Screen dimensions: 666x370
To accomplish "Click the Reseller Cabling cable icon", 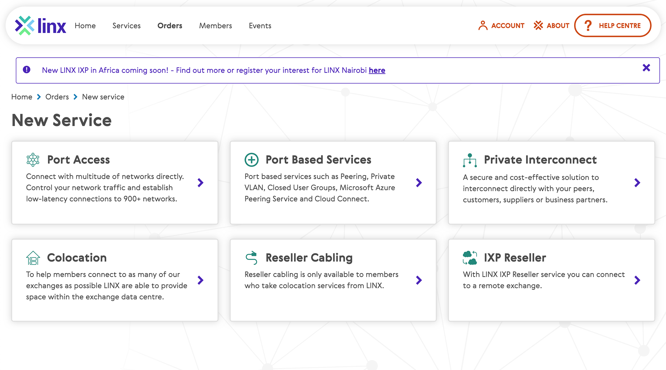I will 251,258.
